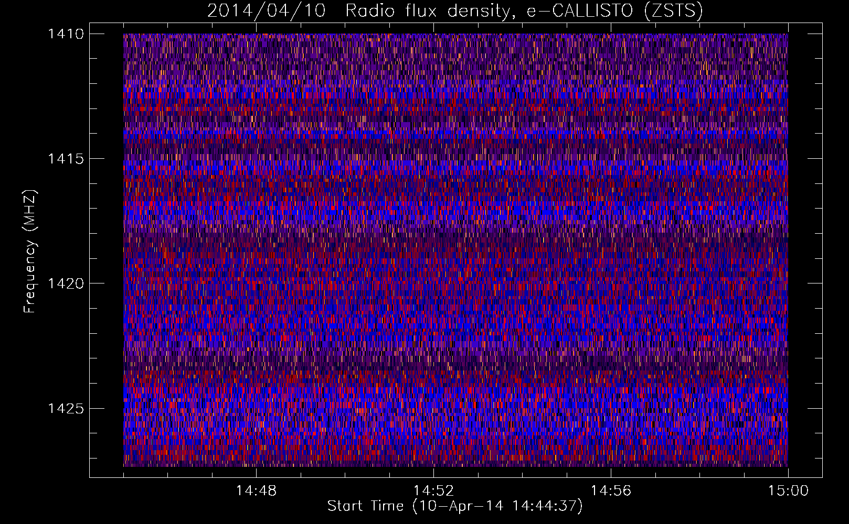Click the '1410' frequency axis label
The width and height of the screenshot is (849, 524).
click(66, 34)
